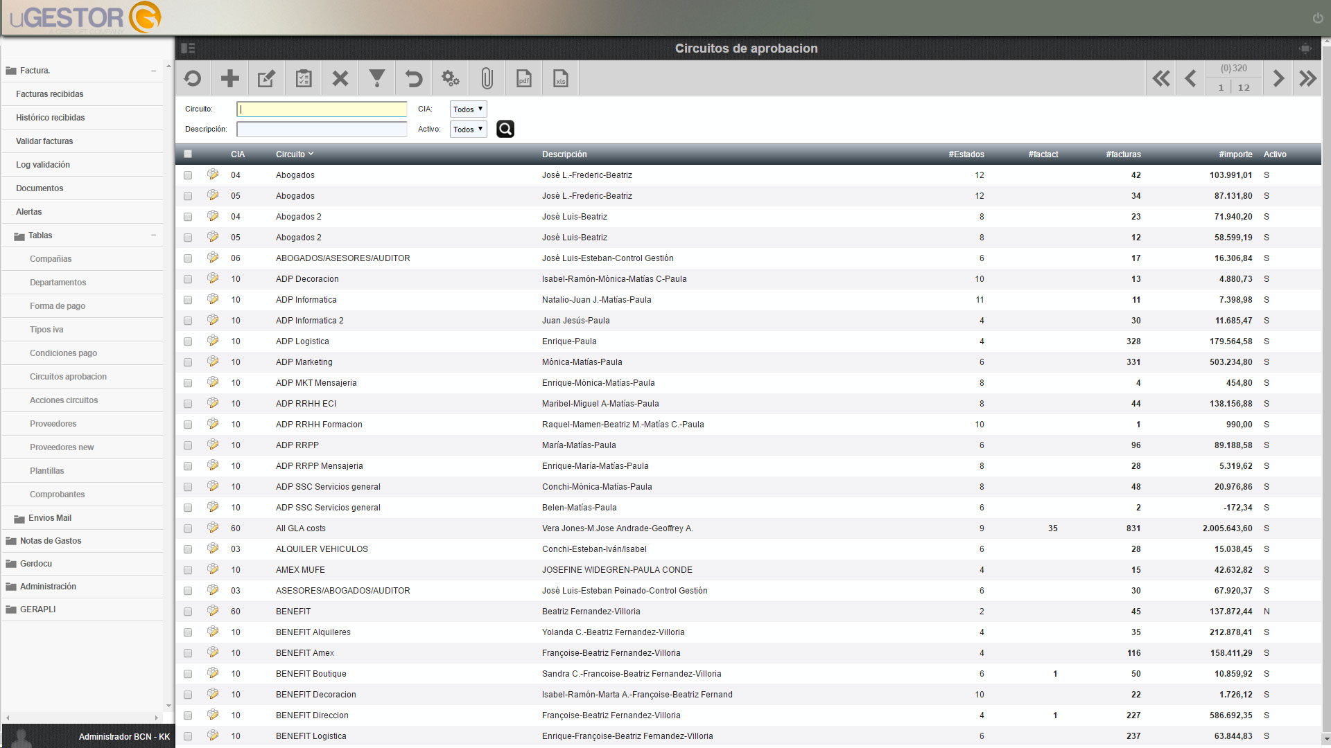1331x748 pixels.
Task: Check the ADP Marketing row checkbox
Action: tap(188, 362)
